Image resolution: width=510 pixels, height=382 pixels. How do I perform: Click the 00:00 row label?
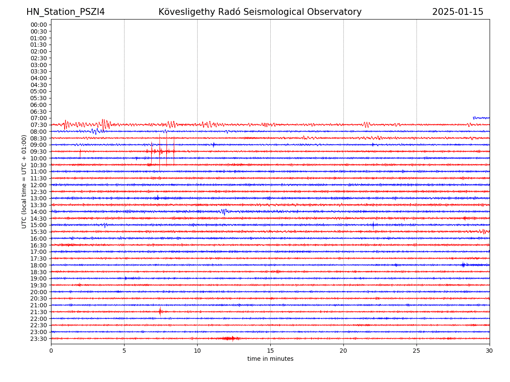tap(39, 25)
